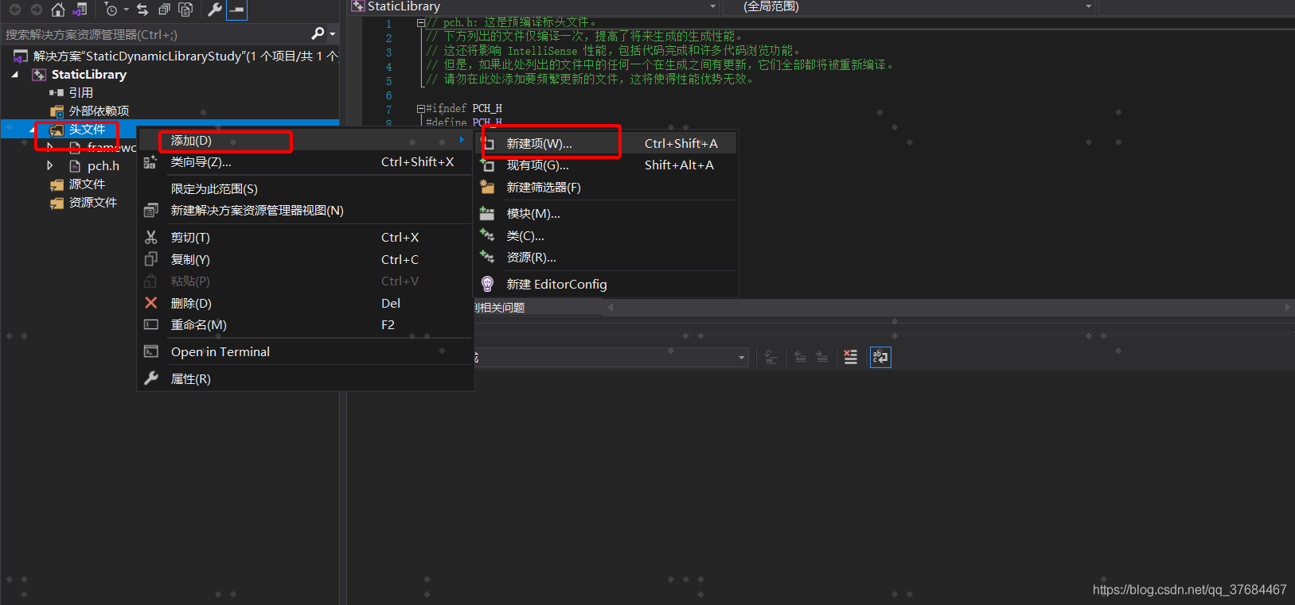Toggle the Preview Selected Items button
This screenshot has width=1295, height=605.
tap(237, 10)
